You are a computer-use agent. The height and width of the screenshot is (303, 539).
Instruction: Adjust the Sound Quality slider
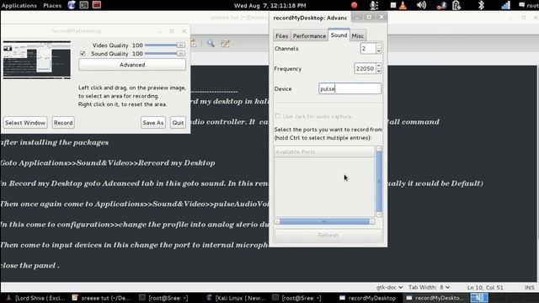point(165,54)
